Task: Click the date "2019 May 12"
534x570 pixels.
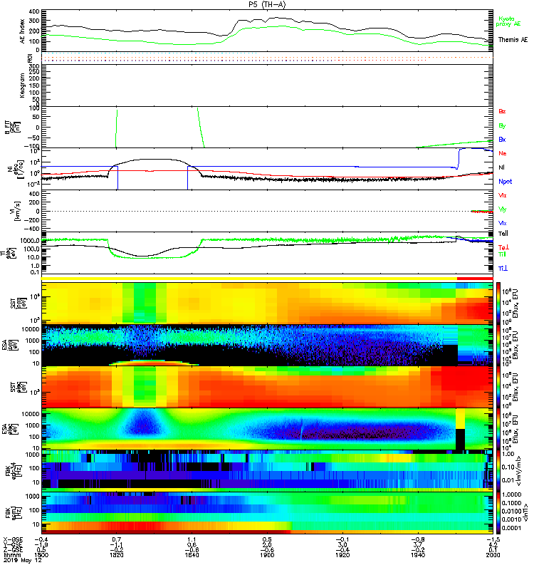Action: coord(23,560)
